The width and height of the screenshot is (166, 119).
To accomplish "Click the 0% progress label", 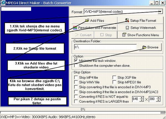I will coord(83,109).
